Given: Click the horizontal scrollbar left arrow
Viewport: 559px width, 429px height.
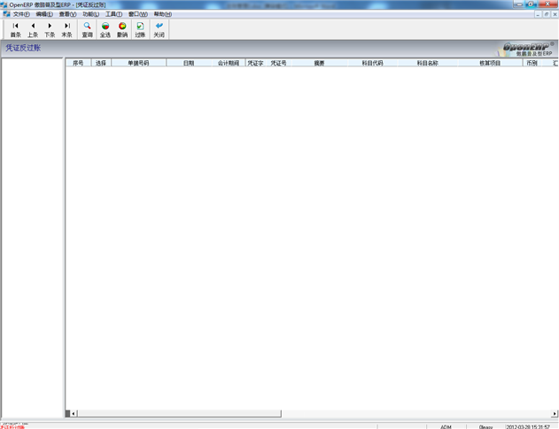Looking at the screenshot, I should click(x=74, y=413).
